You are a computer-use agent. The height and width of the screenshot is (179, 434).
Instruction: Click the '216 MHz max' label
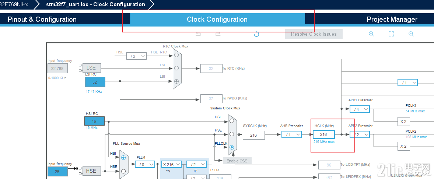324,142
